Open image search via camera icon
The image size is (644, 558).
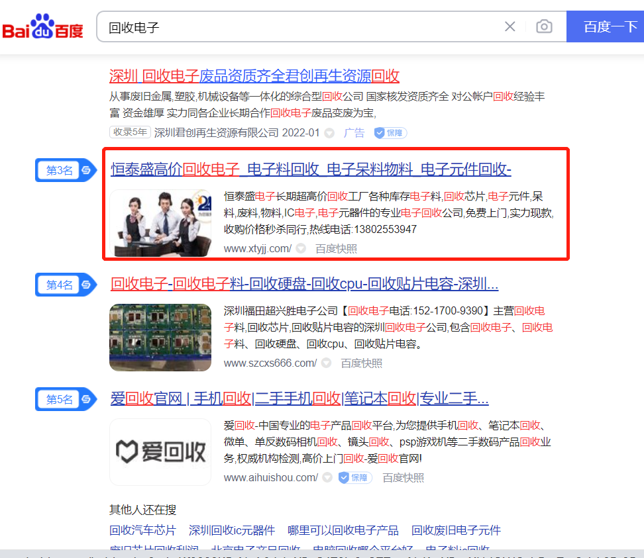(544, 26)
